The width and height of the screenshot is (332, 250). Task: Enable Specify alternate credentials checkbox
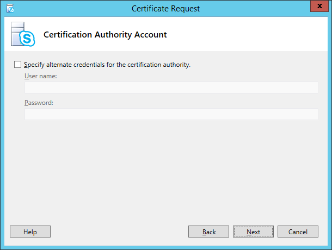click(17, 65)
